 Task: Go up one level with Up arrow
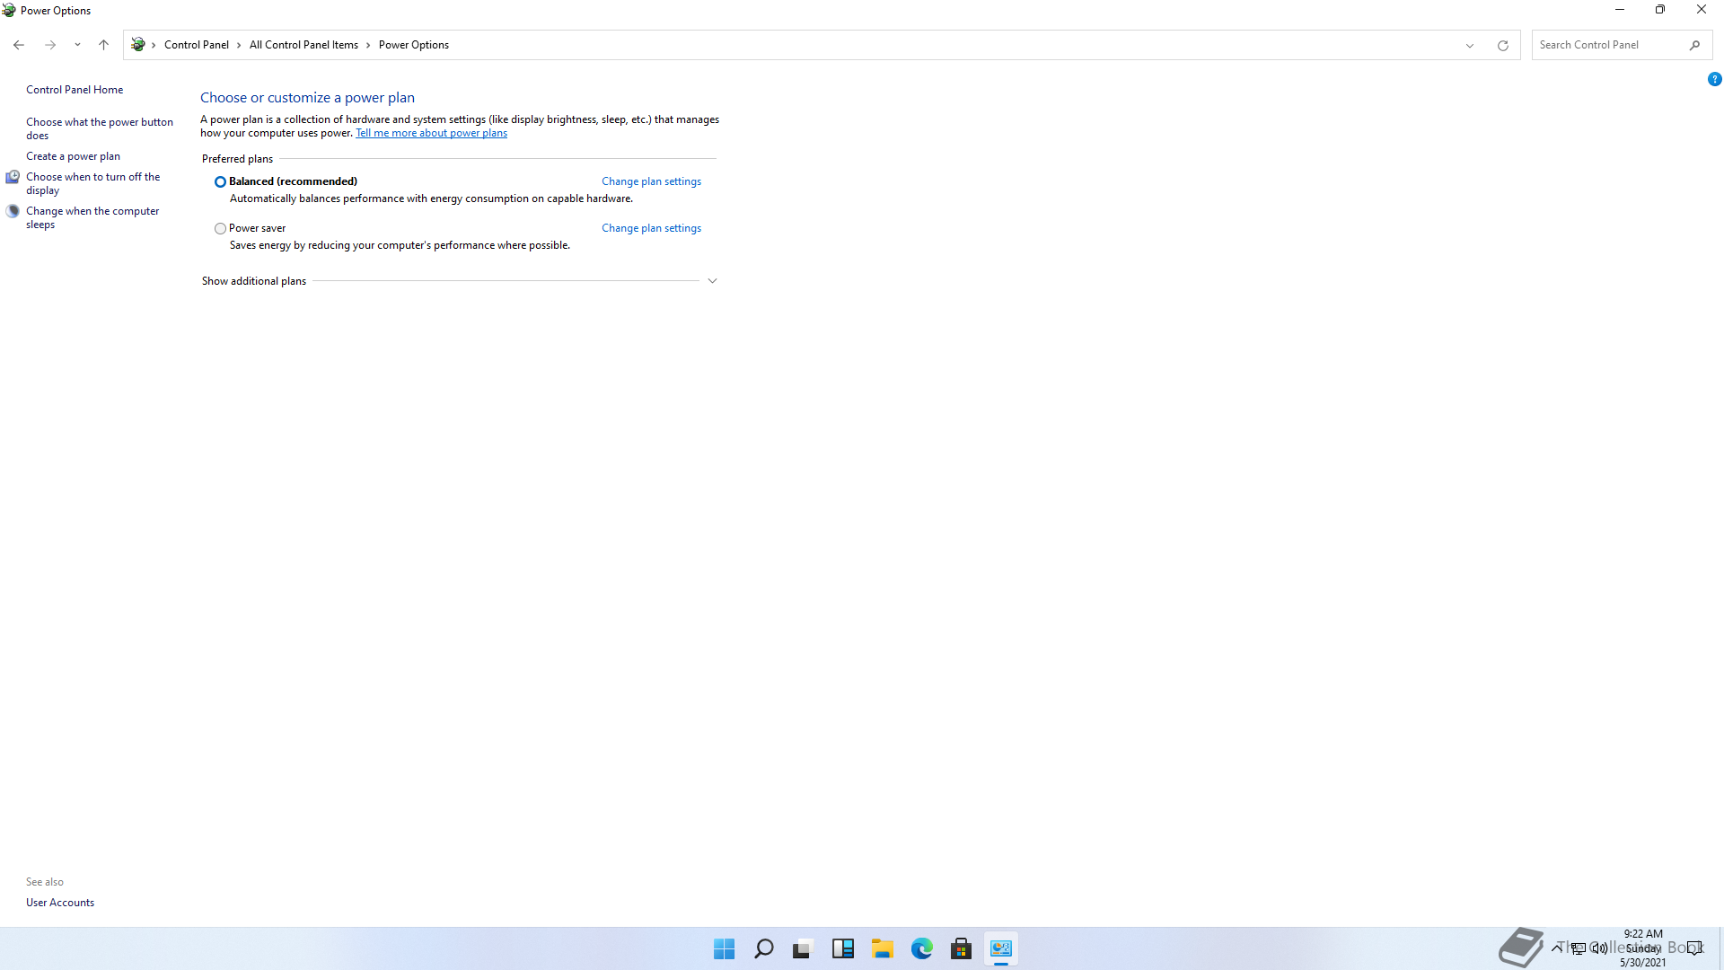103,45
